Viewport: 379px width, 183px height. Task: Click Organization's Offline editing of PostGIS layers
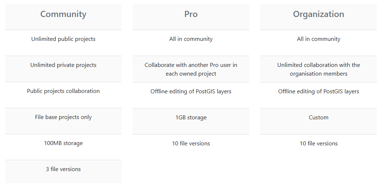[x=318, y=91]
